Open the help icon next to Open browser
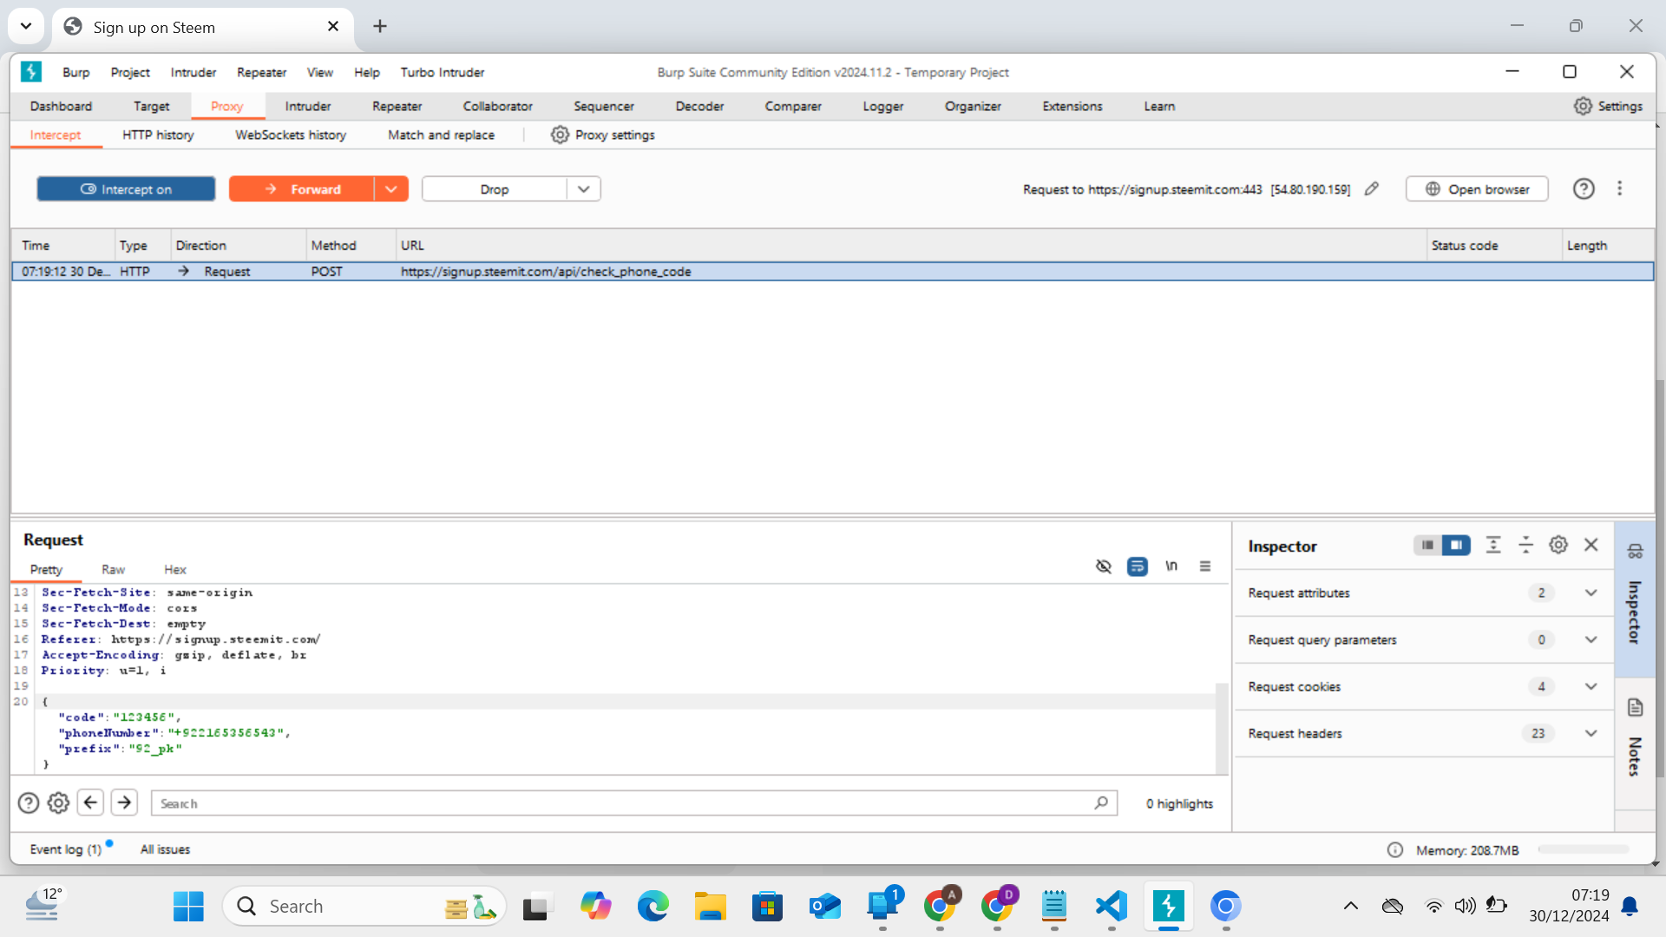1666x937 pixels. coord(1584,188)
